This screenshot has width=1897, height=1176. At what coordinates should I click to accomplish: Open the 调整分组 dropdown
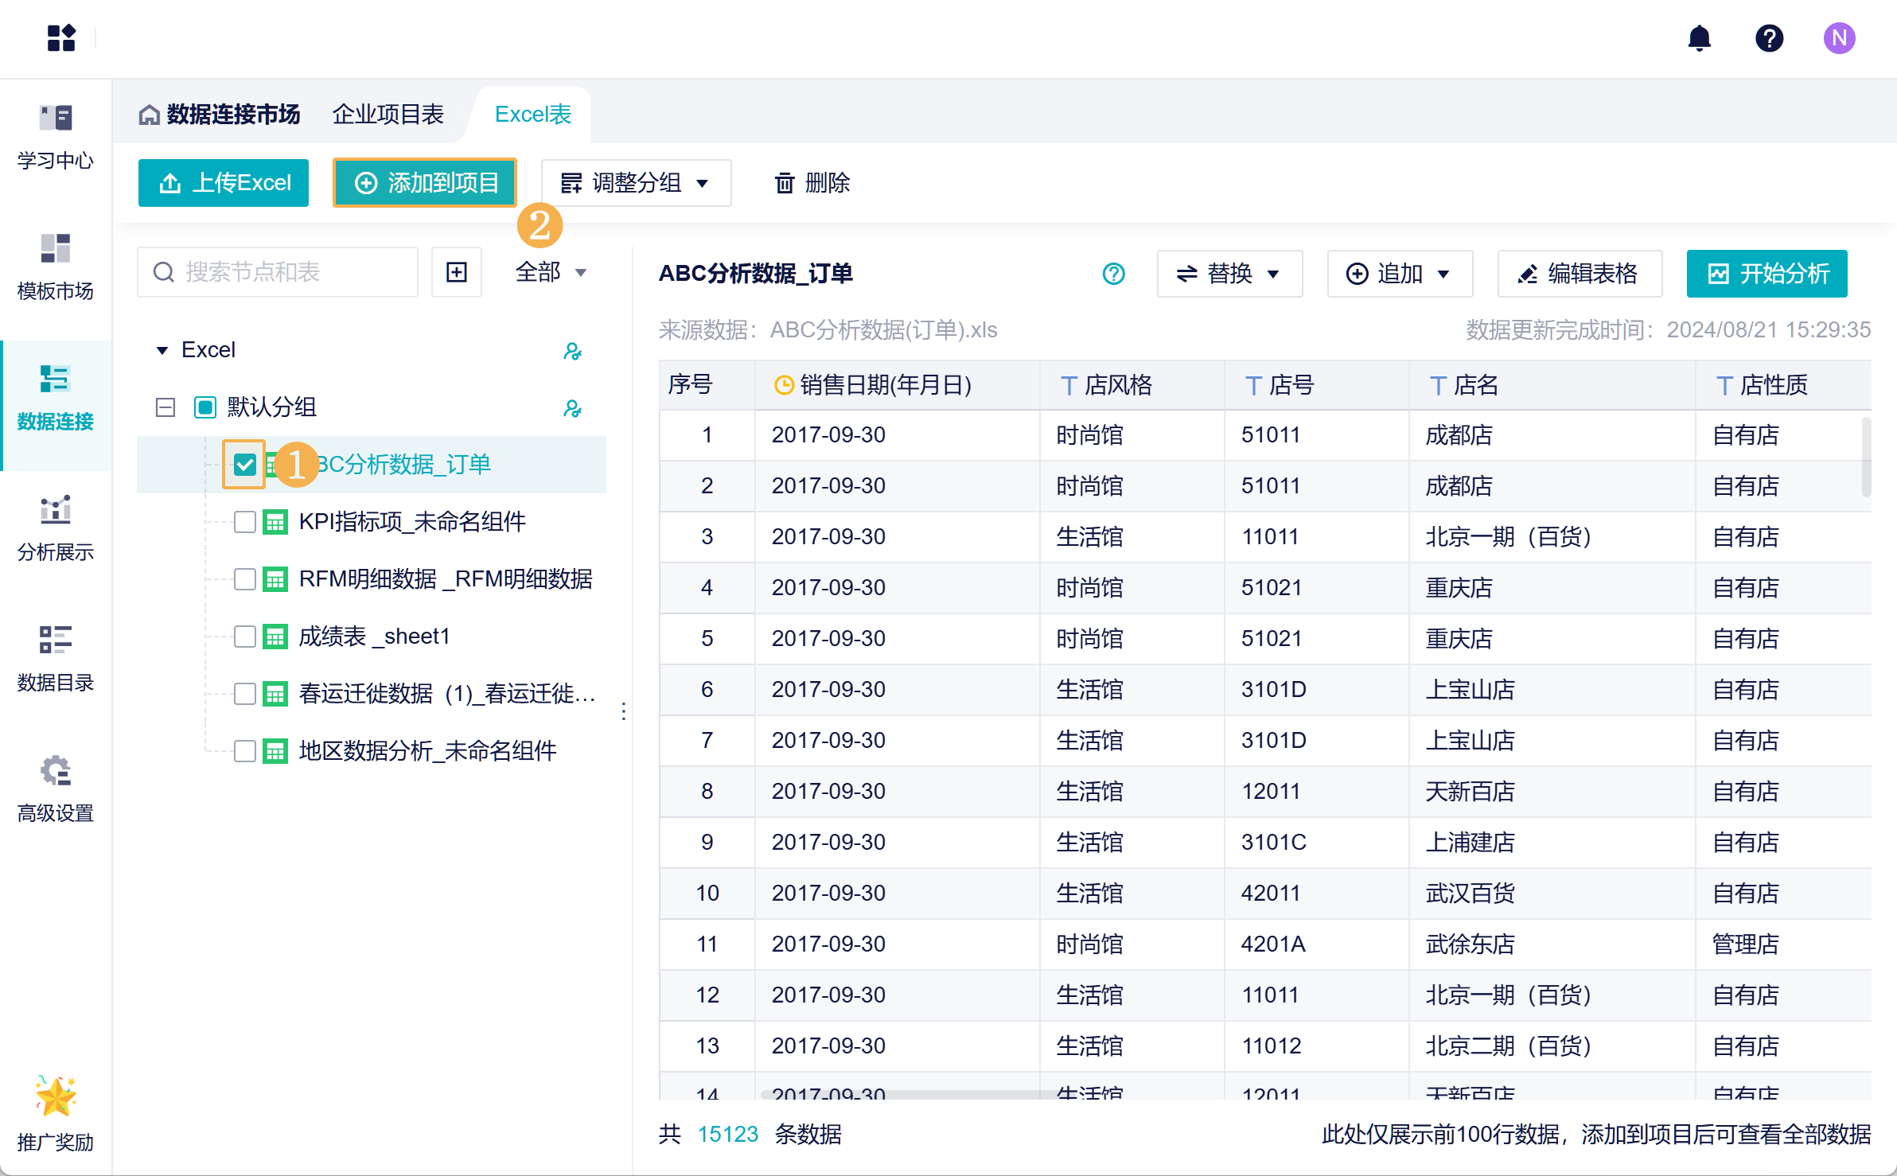point(635,183)
